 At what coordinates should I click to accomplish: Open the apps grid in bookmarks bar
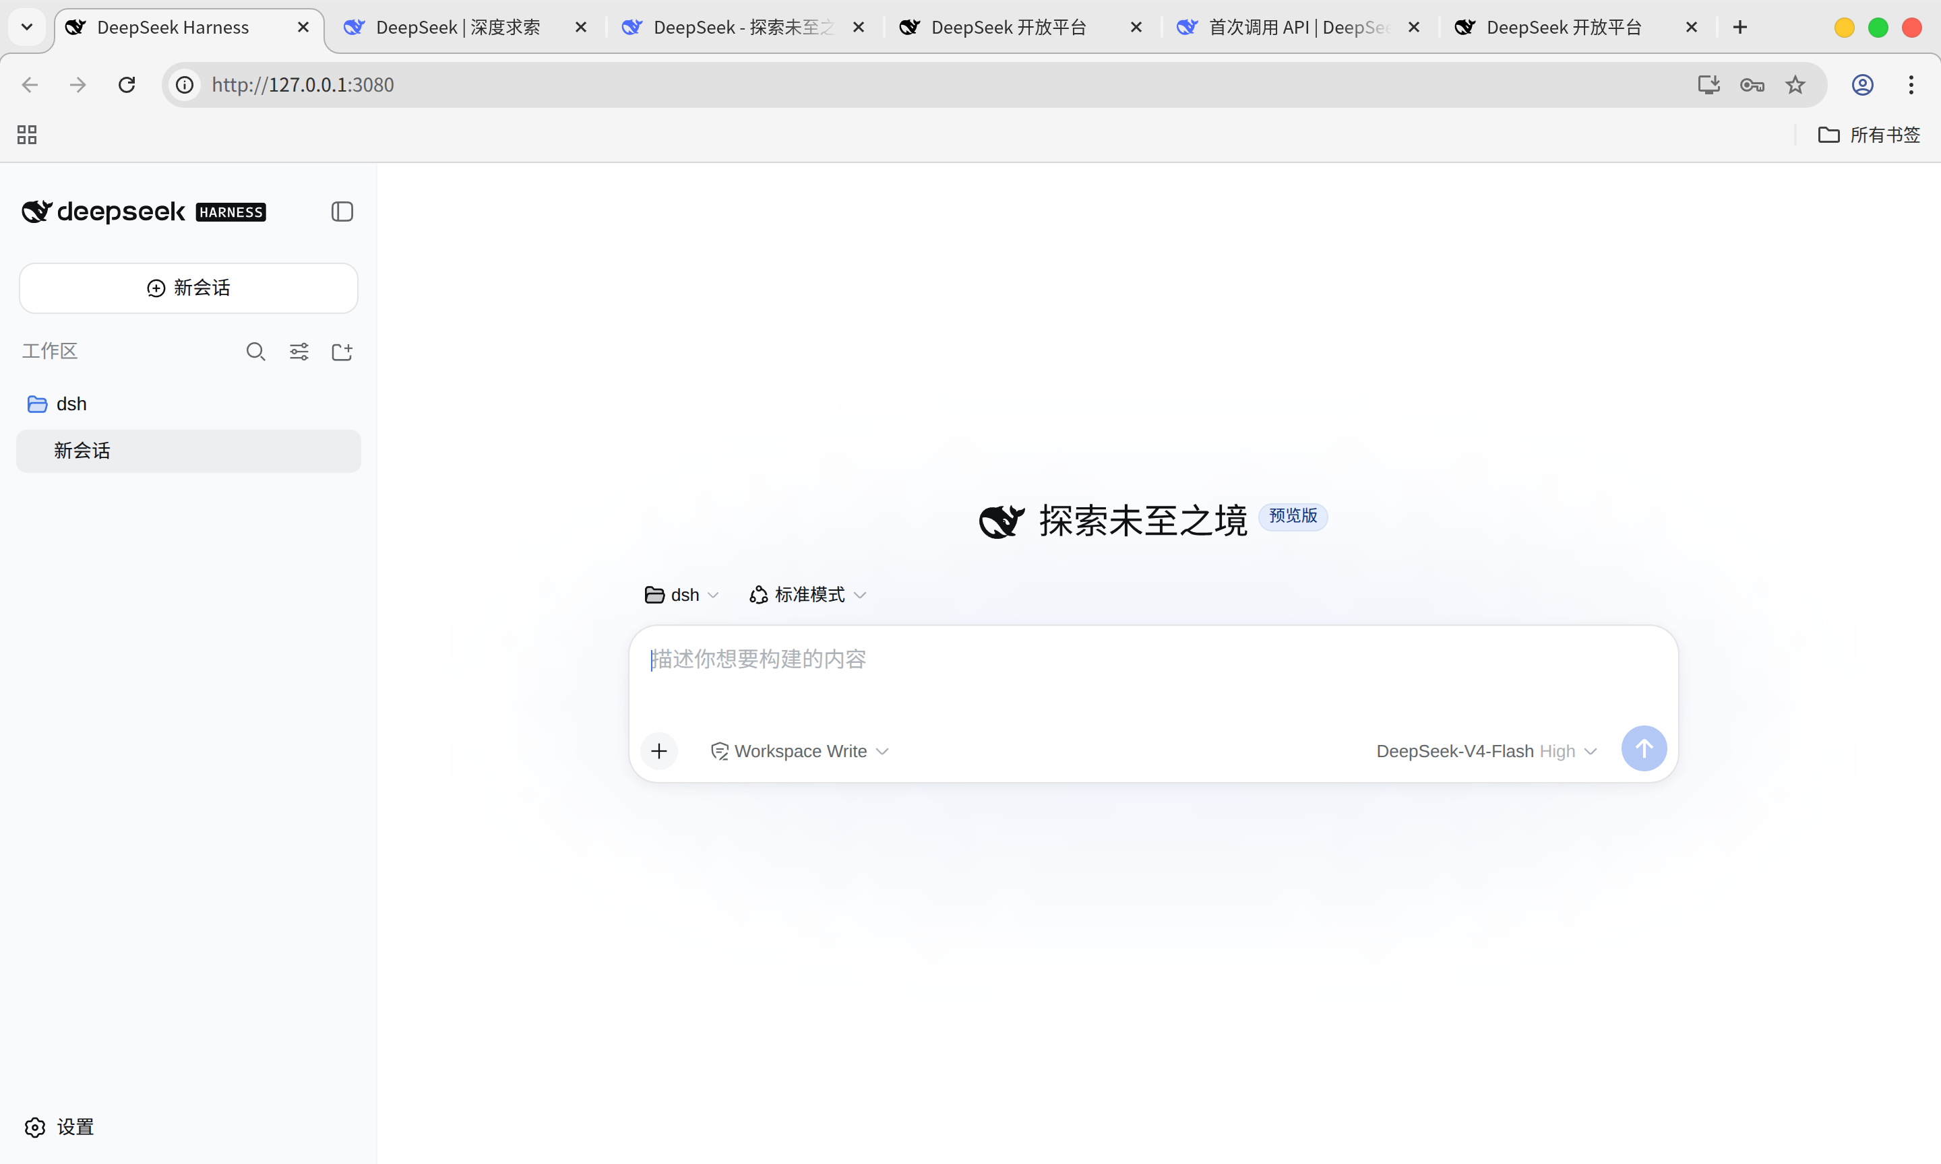(x=27, y=135)
